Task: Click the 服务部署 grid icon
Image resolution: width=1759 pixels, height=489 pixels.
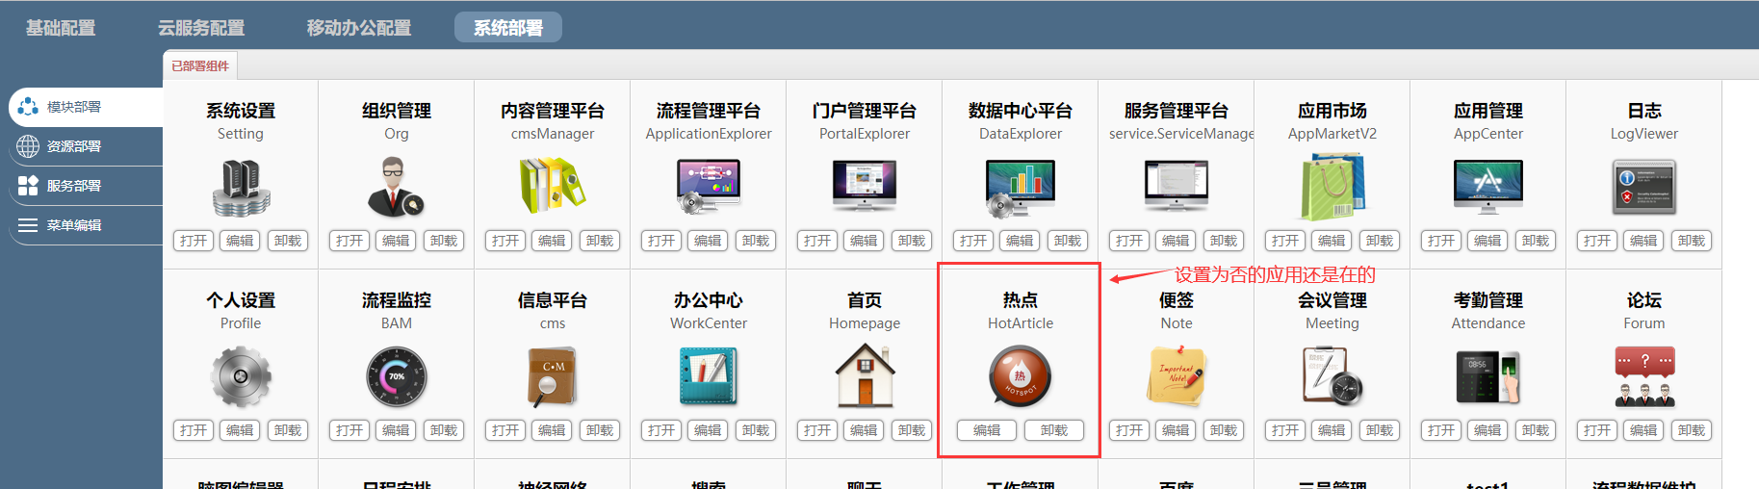Action: (28, 186)
